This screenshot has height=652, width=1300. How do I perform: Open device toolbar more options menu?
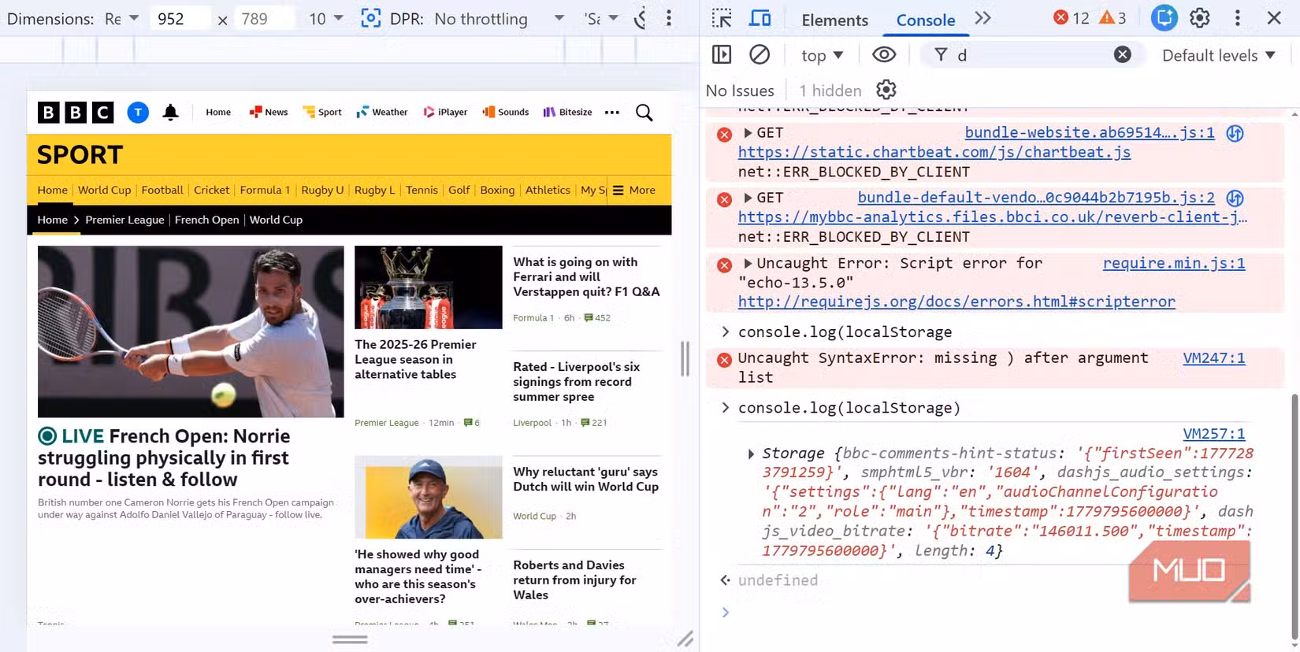pos(669,18)
